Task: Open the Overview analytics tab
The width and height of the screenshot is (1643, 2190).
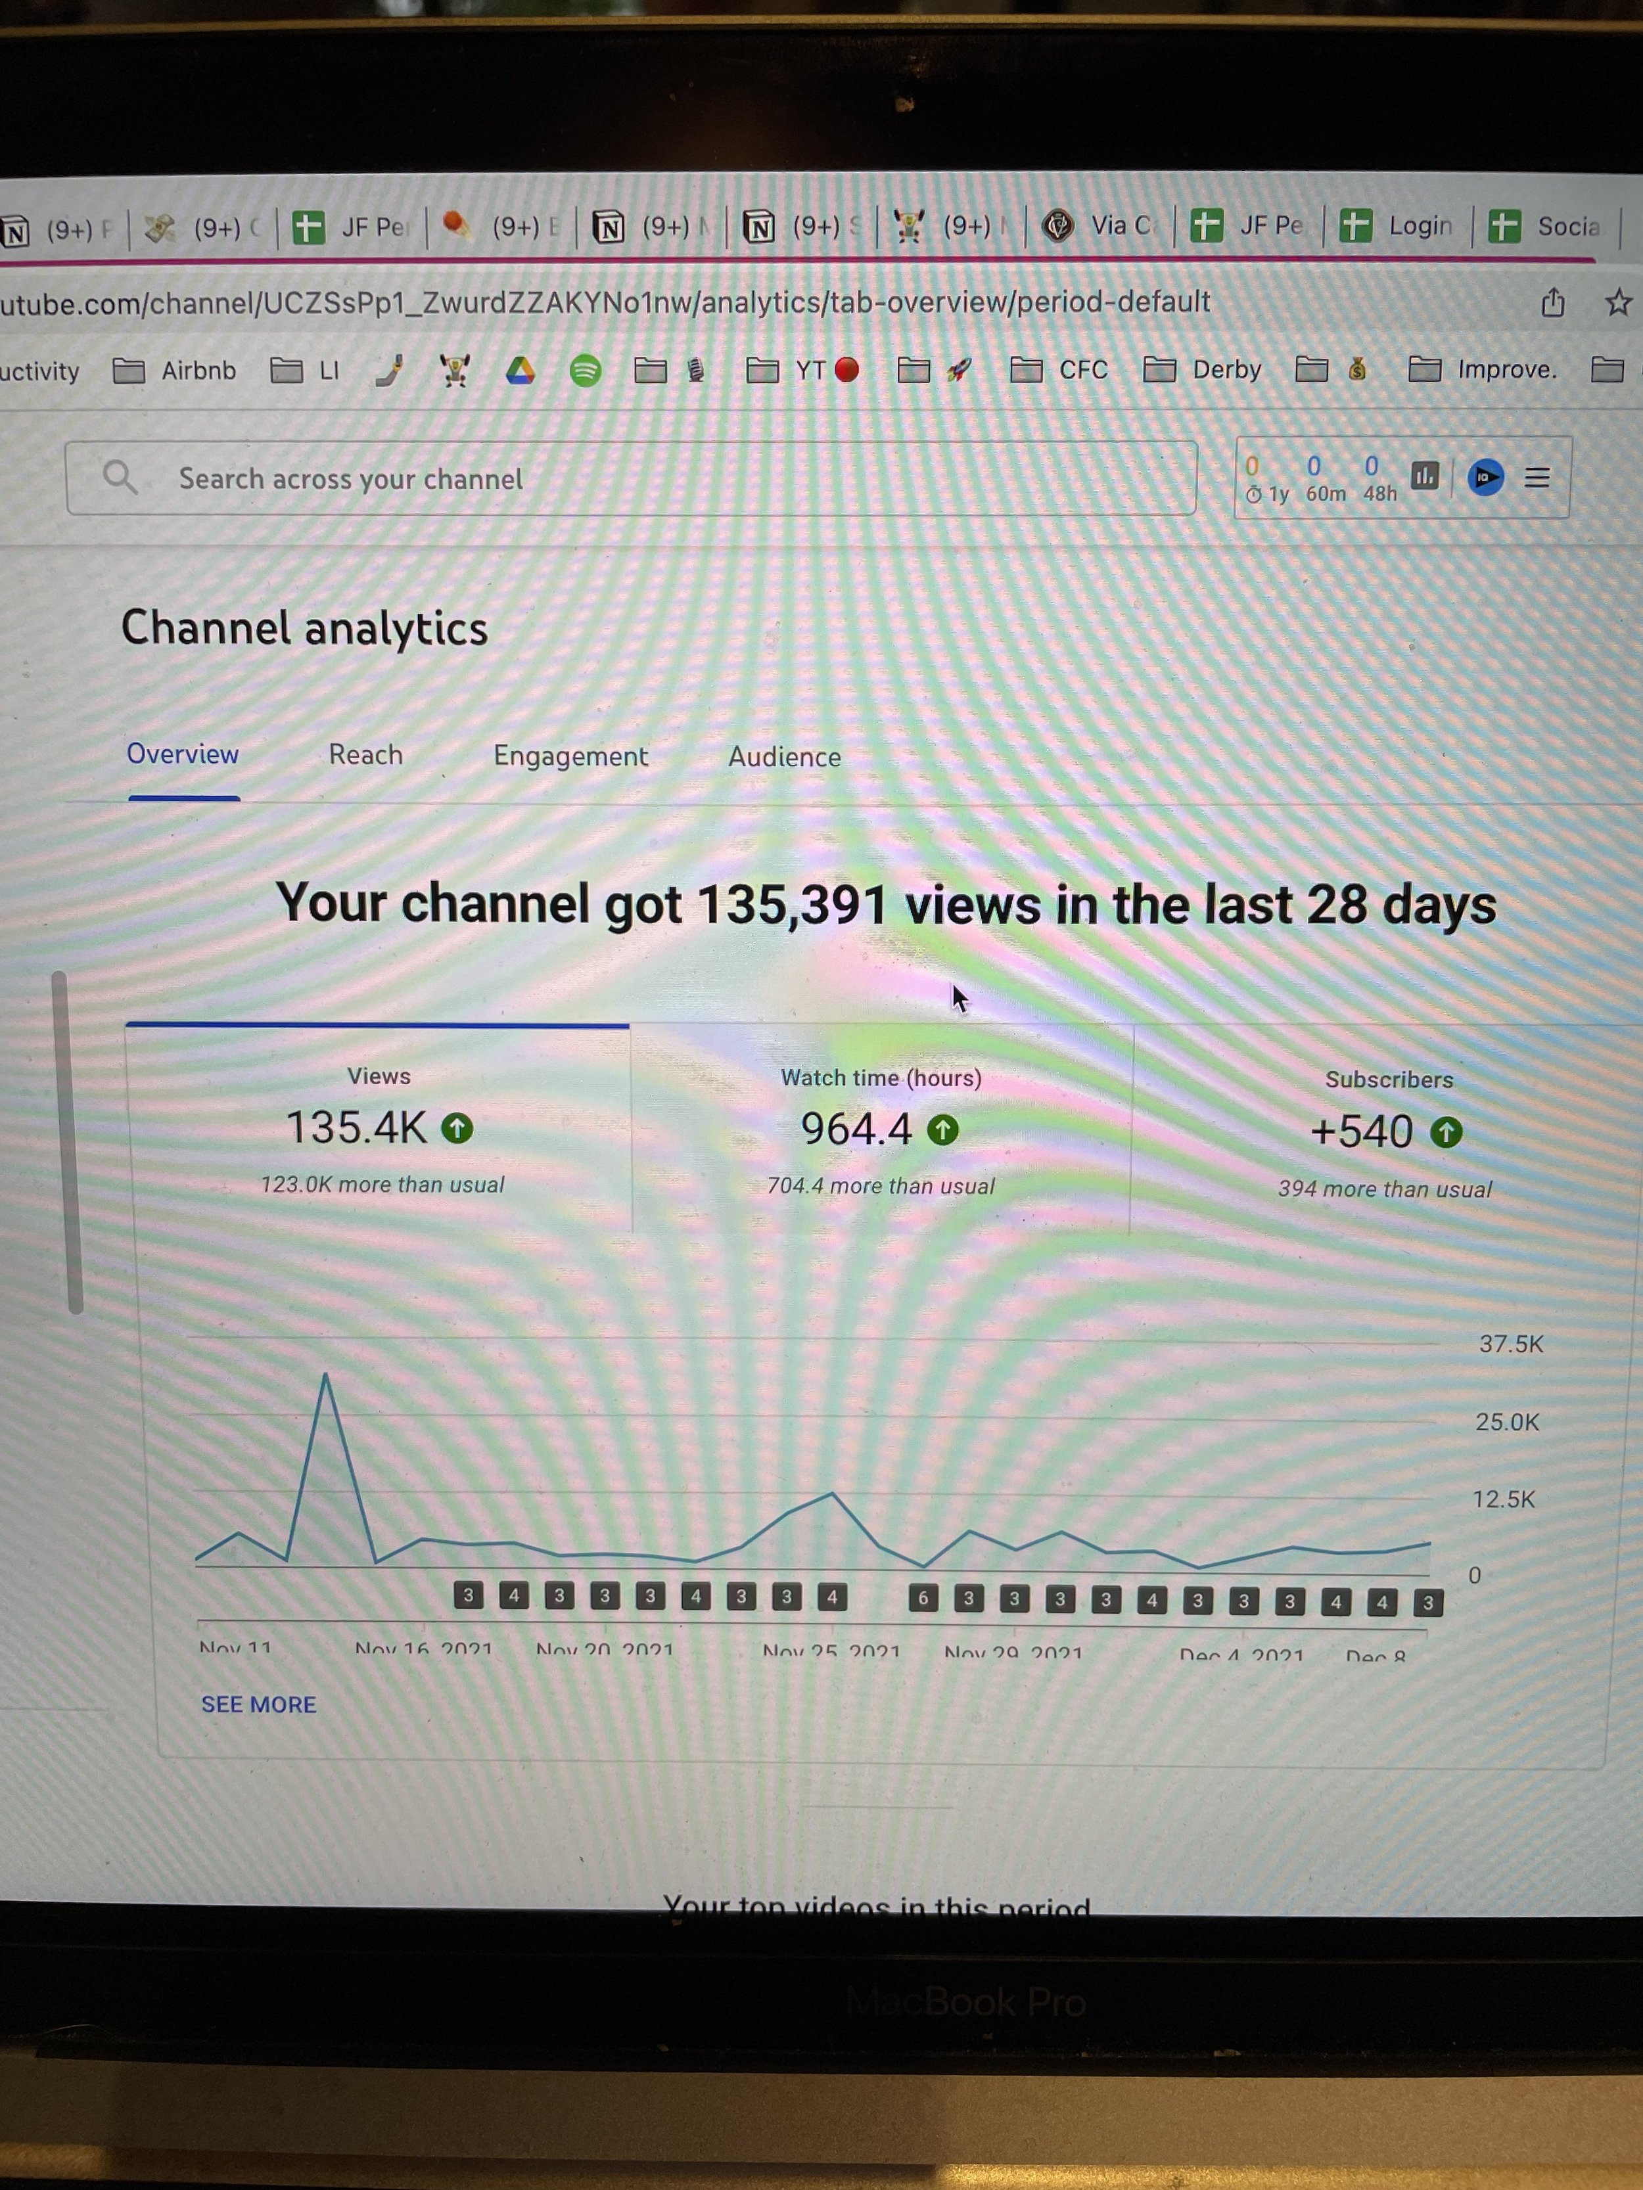Action: [x=183, y=754]
